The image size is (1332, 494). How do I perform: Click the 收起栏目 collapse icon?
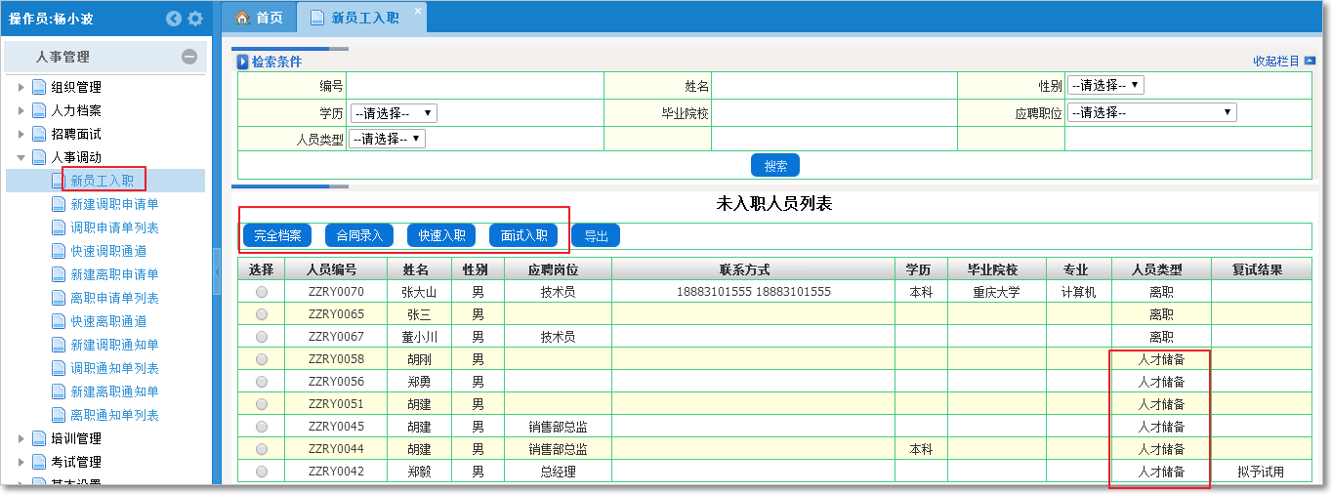coord(1310,61)
